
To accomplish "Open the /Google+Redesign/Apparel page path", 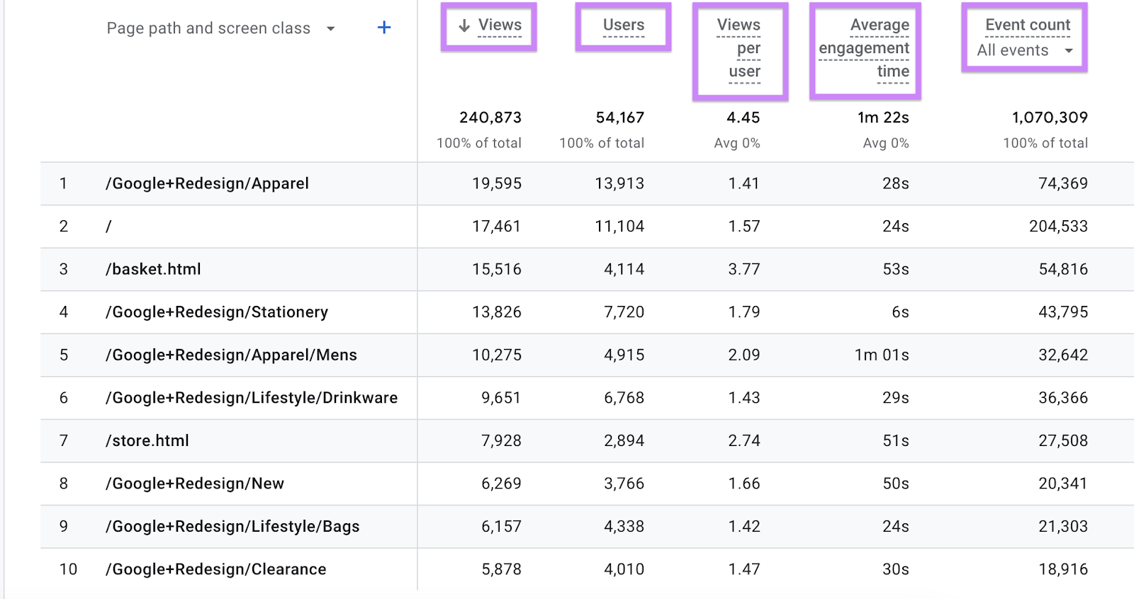I will 207,183.
